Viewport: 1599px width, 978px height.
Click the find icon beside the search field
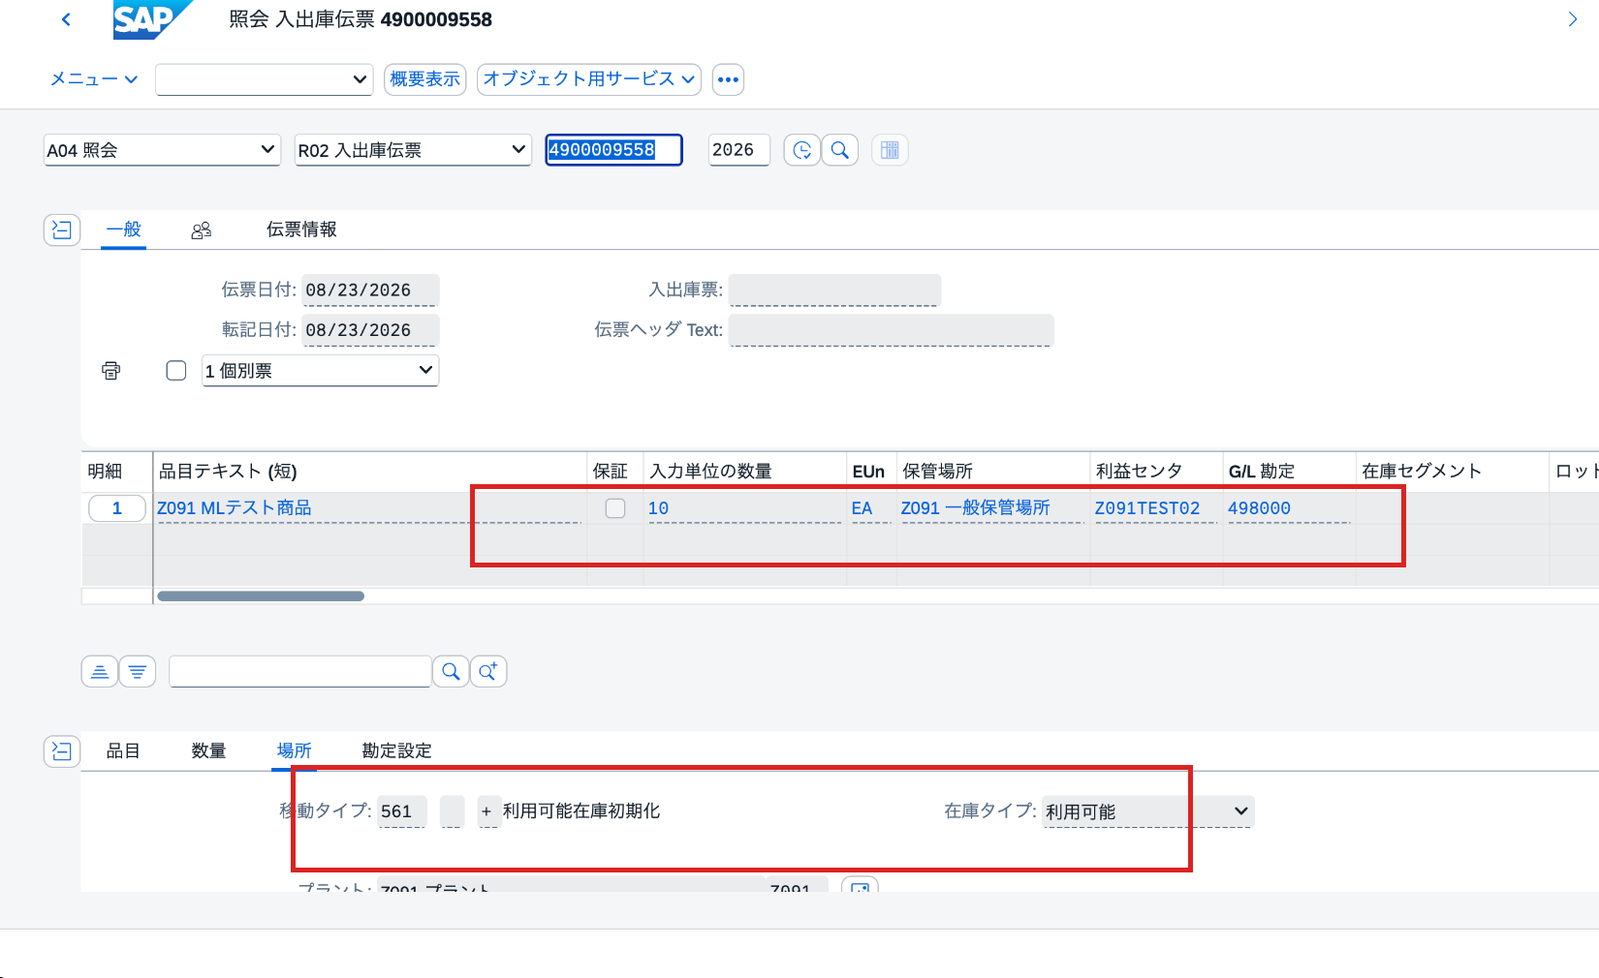pos(451,671)
